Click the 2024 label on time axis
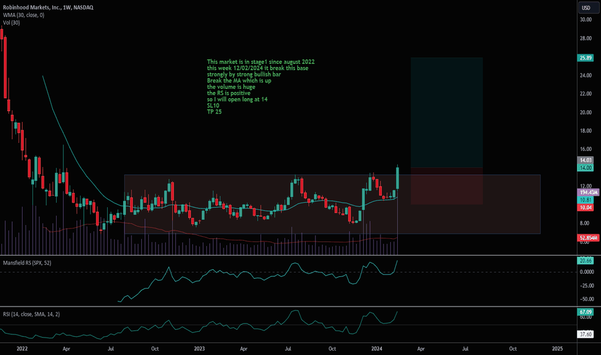Viewport: 601px width, 355px height. 377,349
